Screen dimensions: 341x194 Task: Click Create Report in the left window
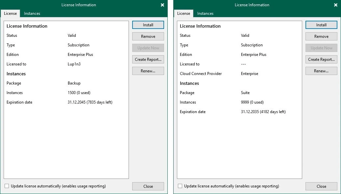click(148, 60)
